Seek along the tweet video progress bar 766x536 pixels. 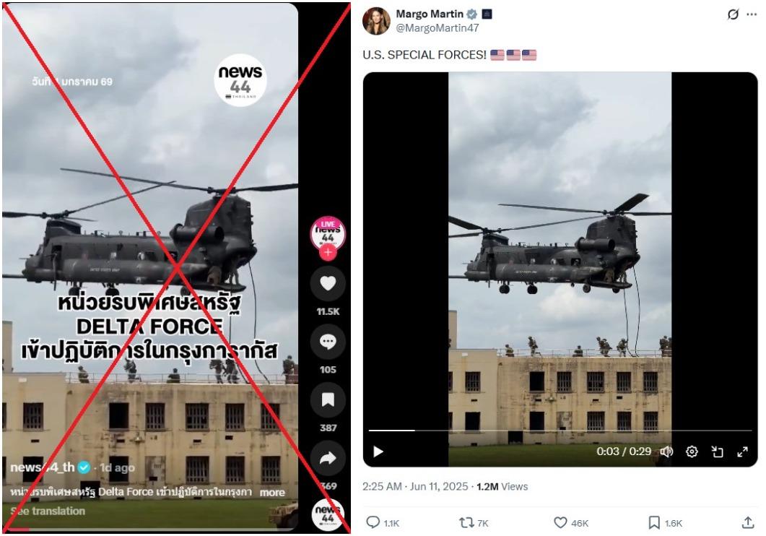tap(560, 431)
